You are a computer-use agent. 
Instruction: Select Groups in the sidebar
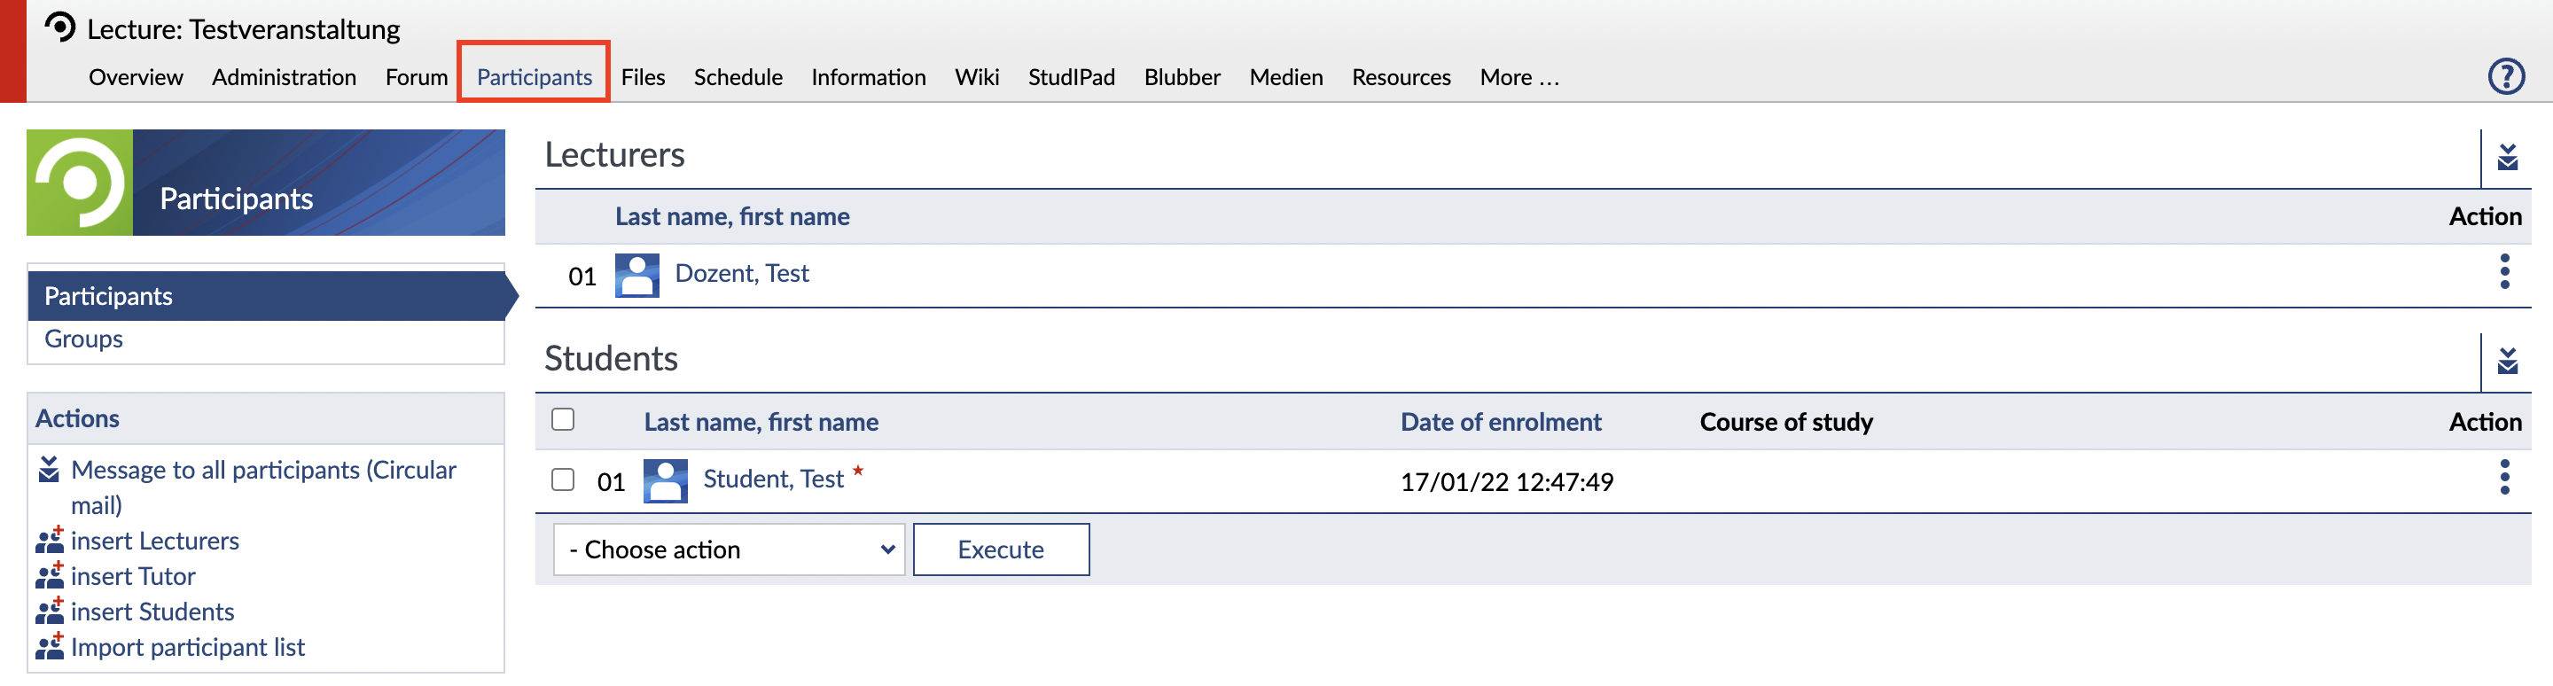(83, 339)
